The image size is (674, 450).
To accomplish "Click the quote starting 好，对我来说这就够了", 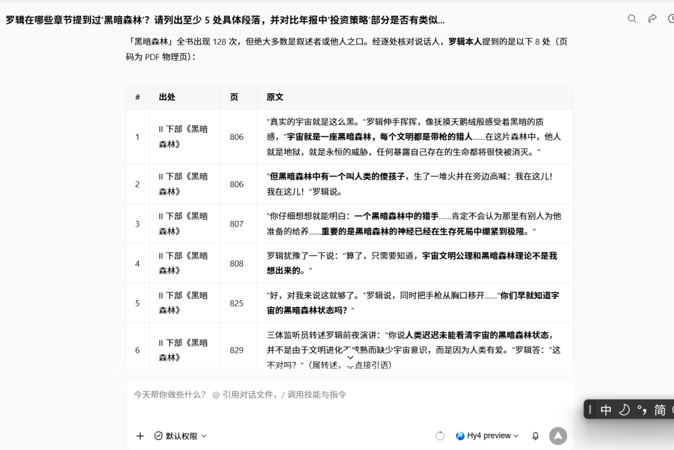I will [x=413, y=303].
